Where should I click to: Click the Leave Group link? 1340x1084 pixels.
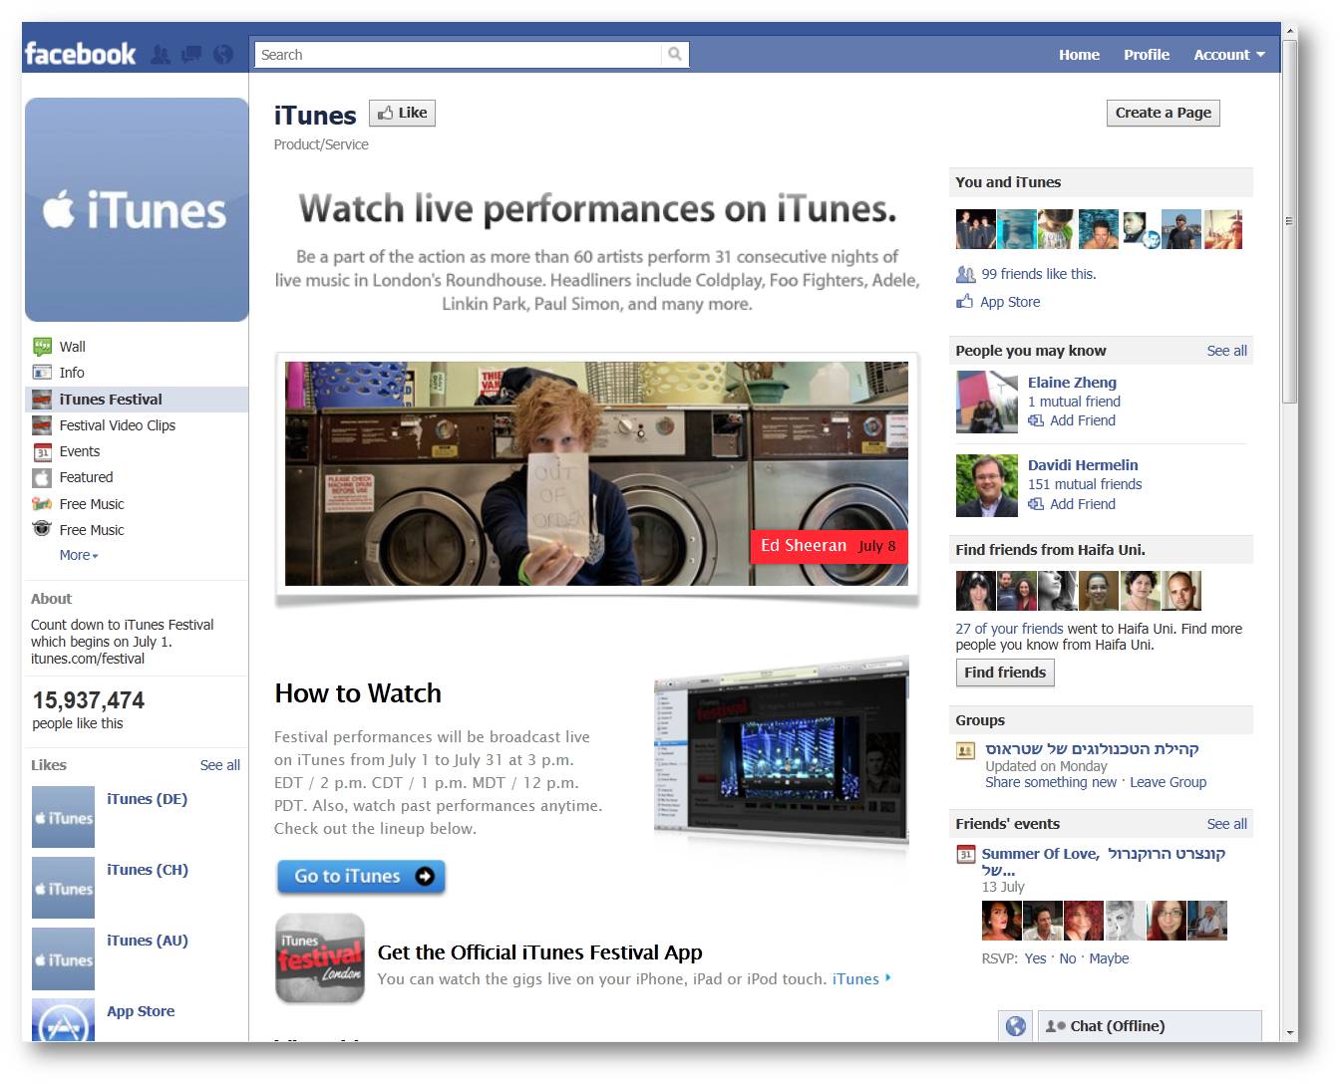coord(1168,782)
